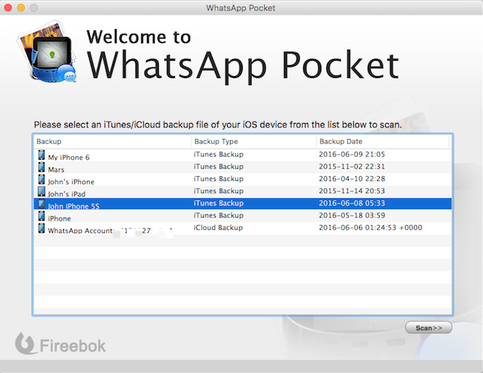Screen dimensions: 483x373
Task: Click the WhatsApp Pocket app logo icon
Action: click(x=47, y=51)
